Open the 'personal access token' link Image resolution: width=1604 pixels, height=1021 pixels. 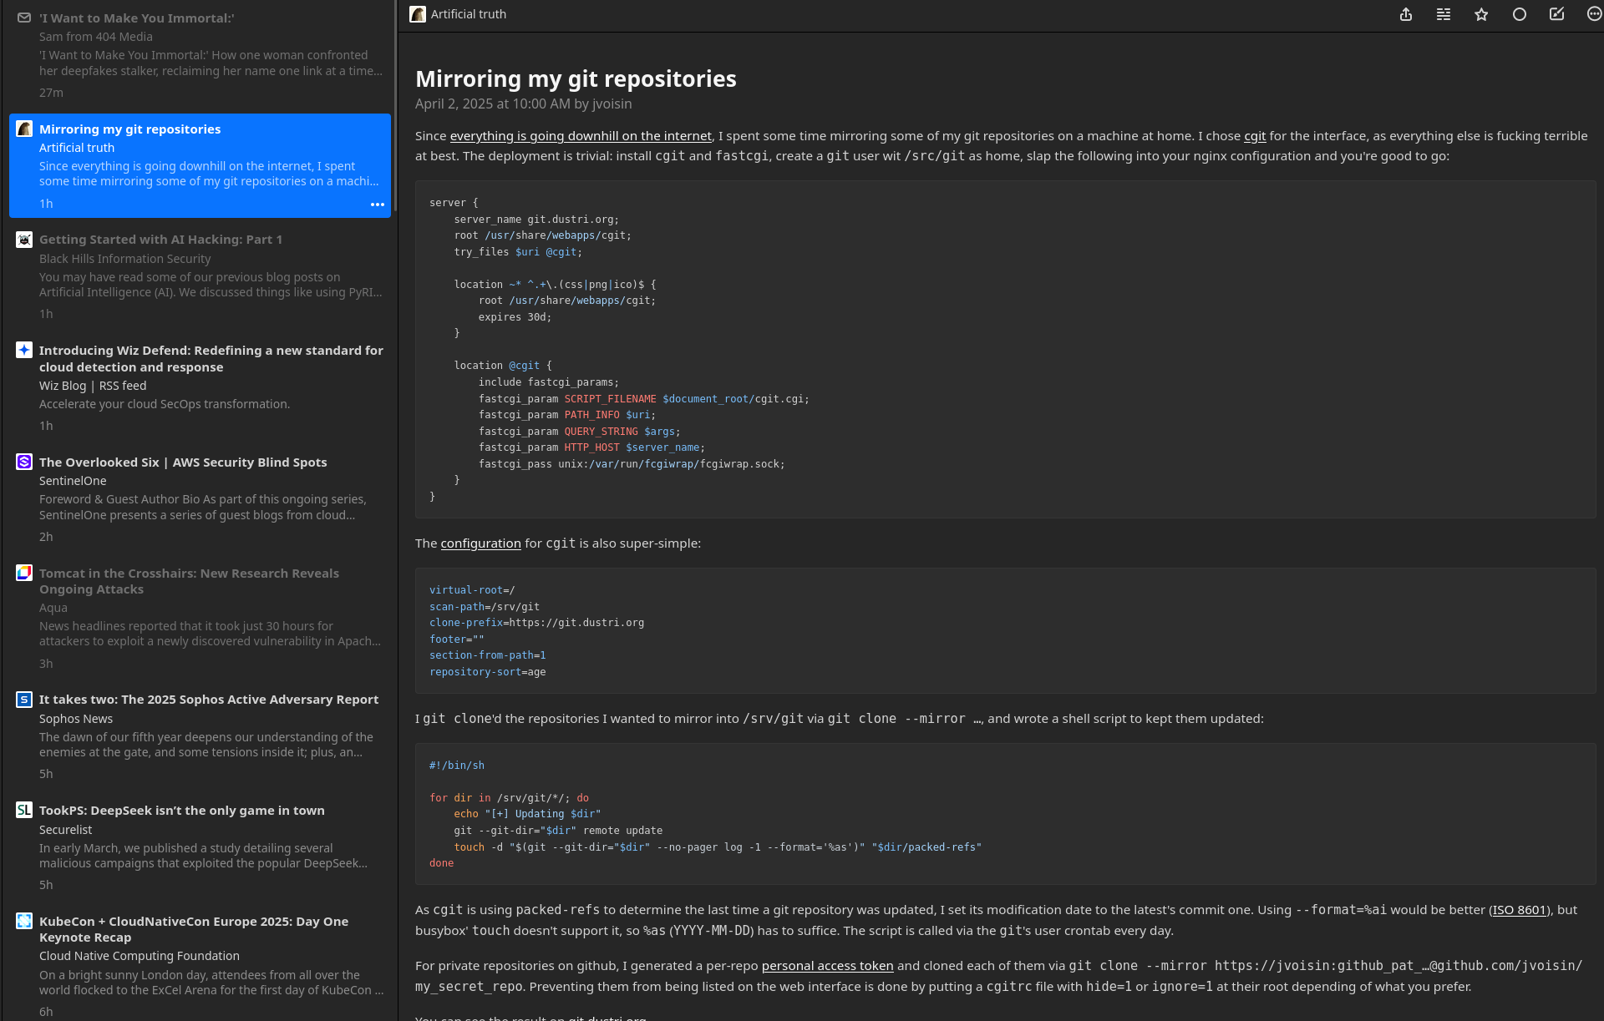pos(827,966)
